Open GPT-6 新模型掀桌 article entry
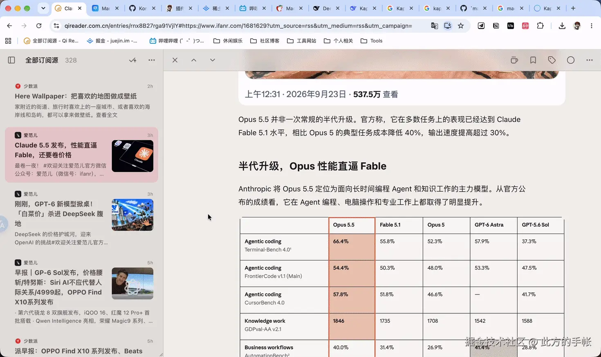This screenshot has height=357, width=601. coord(82,219)
